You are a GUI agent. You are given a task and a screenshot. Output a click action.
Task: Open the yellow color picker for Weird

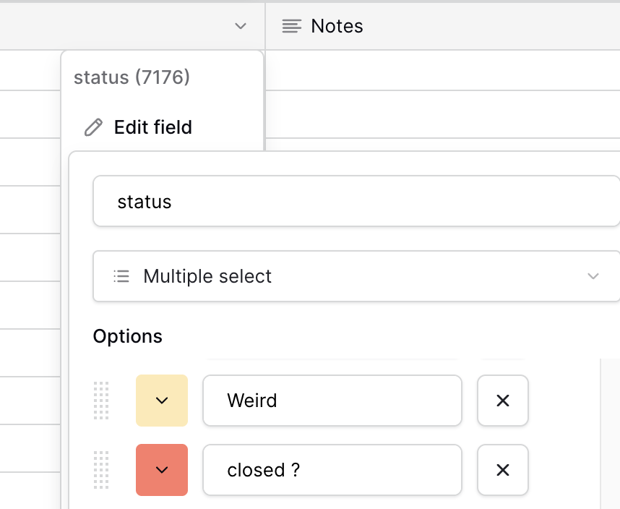(162, 401)
